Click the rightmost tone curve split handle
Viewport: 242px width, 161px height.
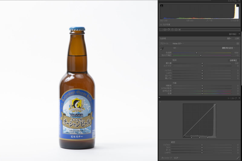(x=208, y=137)
